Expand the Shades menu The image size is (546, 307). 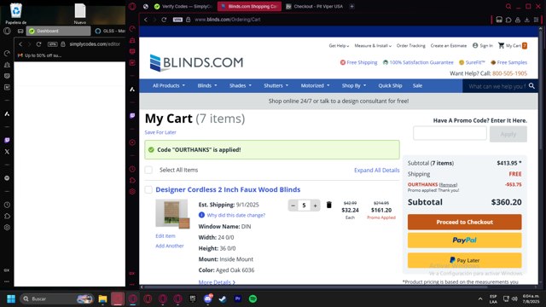point(241,85)
